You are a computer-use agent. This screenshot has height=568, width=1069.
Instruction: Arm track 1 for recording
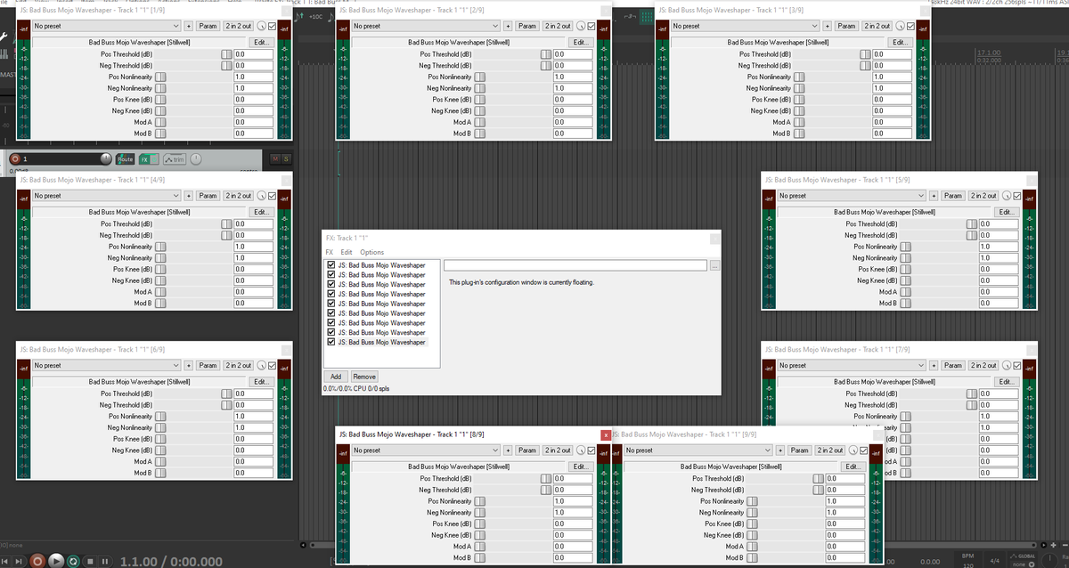tap(15, 159)
